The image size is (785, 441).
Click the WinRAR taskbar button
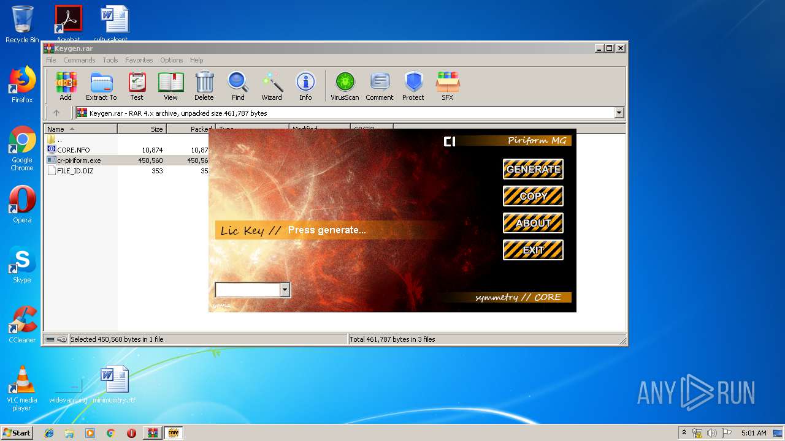(x=153, y=433)
